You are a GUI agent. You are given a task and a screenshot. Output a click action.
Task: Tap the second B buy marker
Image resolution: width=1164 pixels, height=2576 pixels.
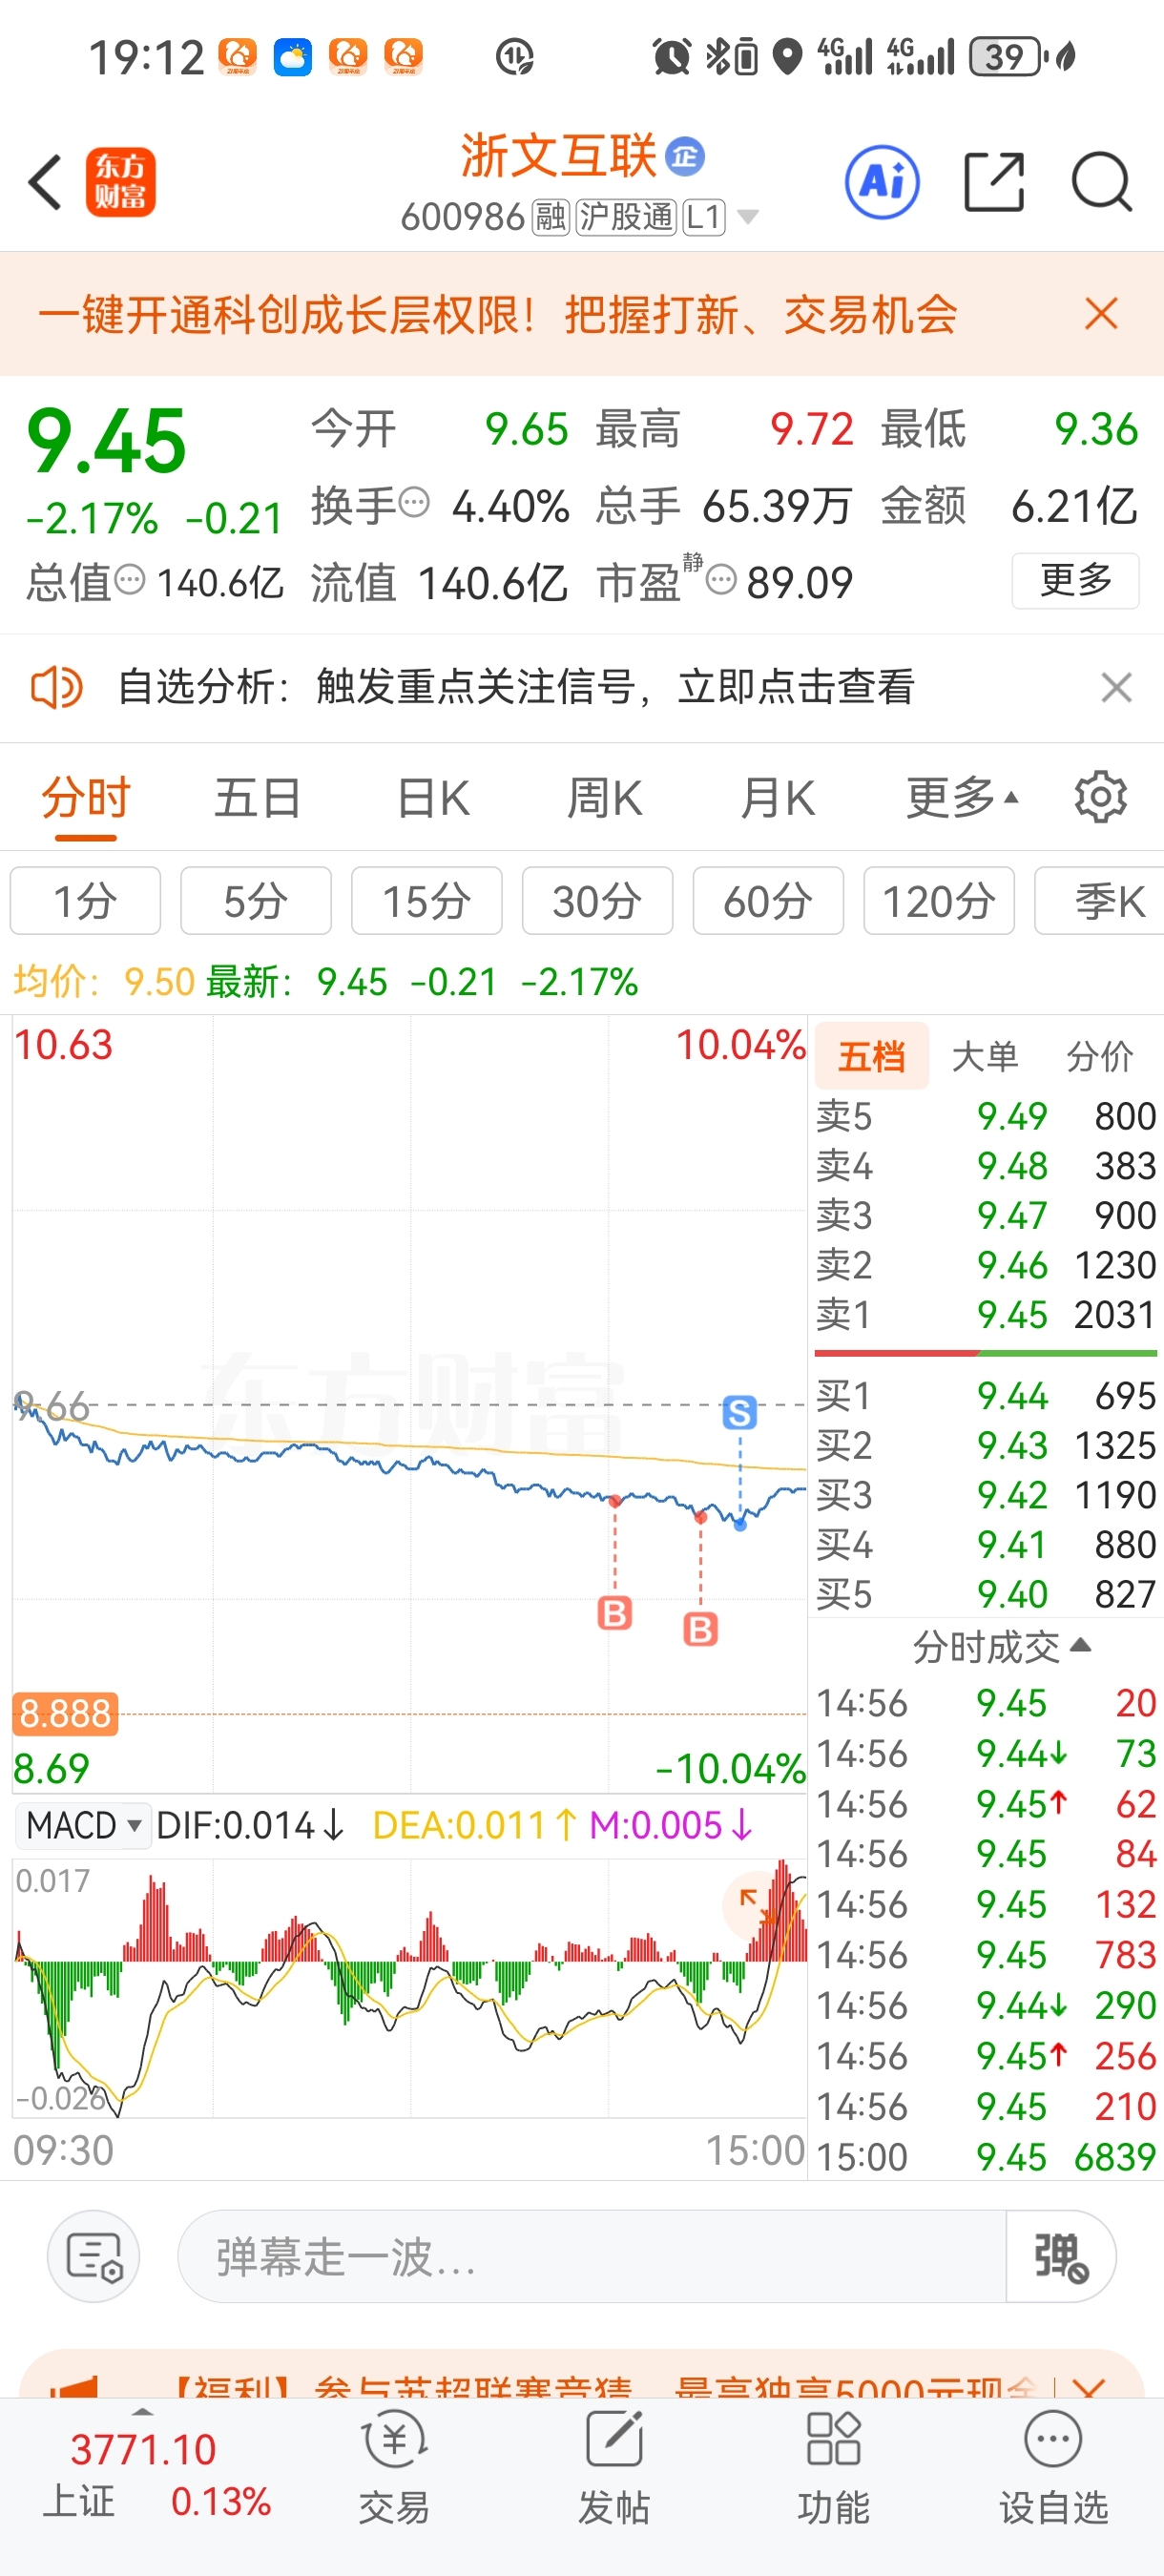pyautogui.click(x=701, y=1629)
